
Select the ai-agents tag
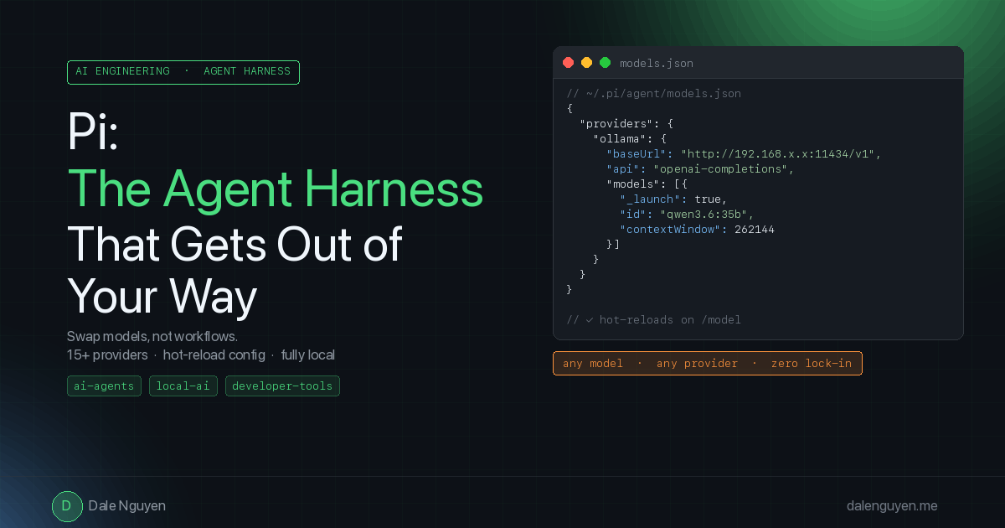[105, 386]
